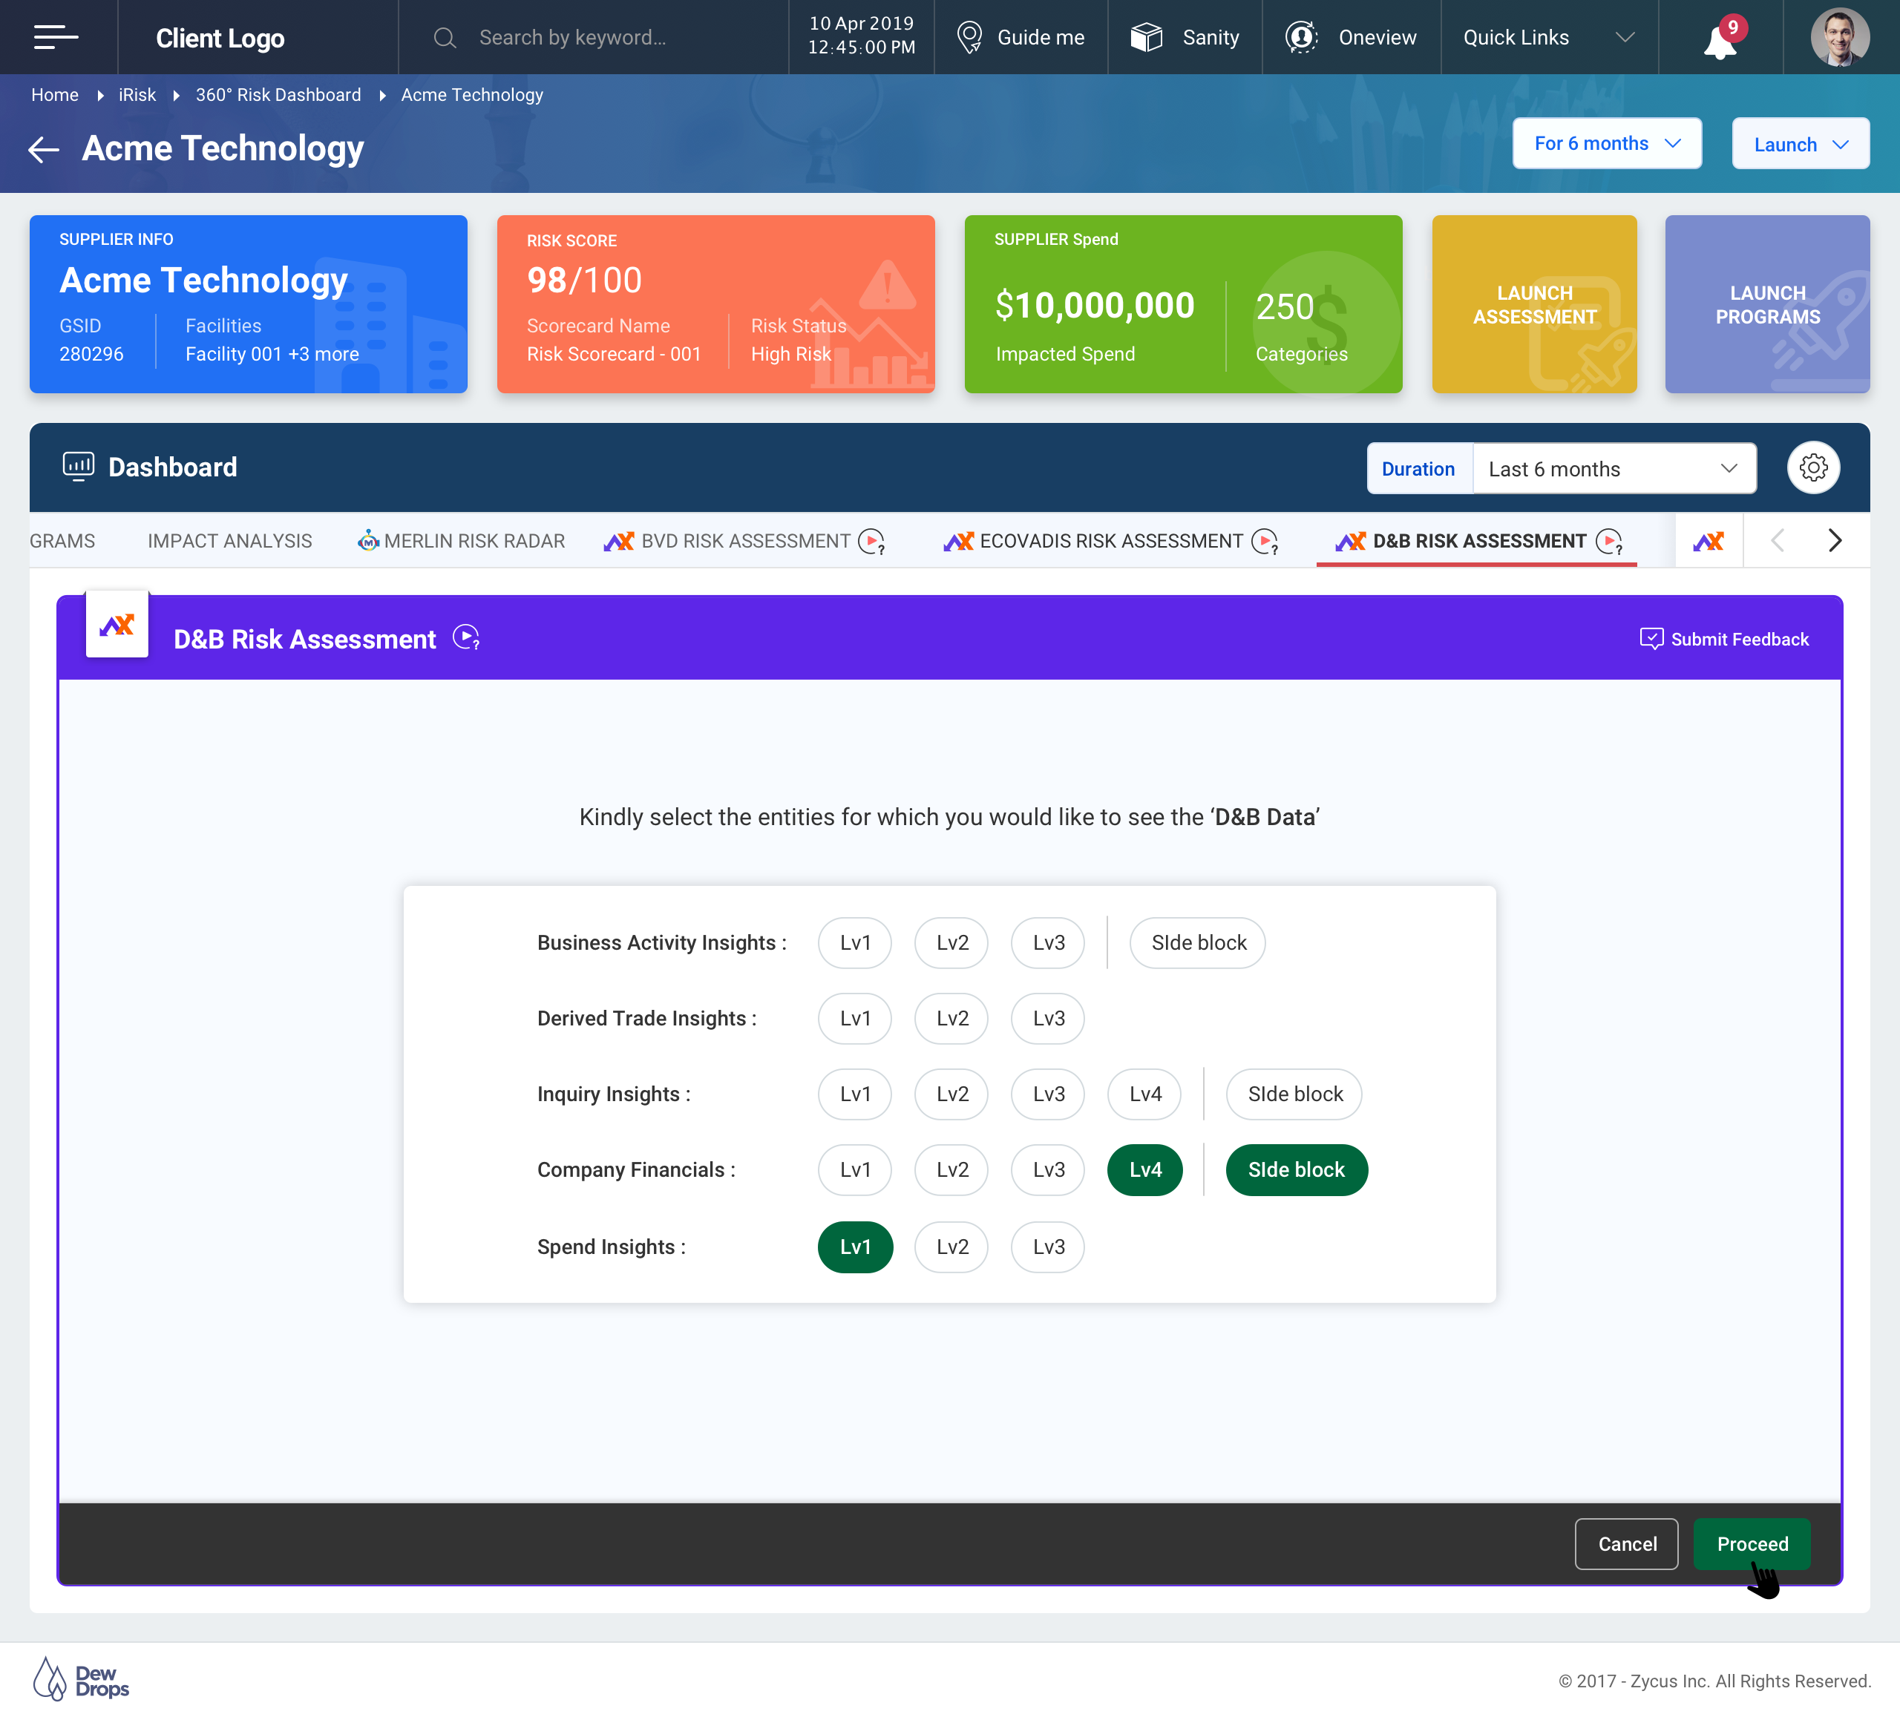Open the Guide me location icon
1900x1717 pixels.
coord(969,38)
